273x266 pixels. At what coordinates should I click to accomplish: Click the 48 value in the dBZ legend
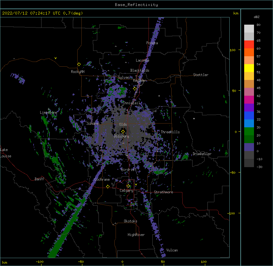tap(258, 80)
